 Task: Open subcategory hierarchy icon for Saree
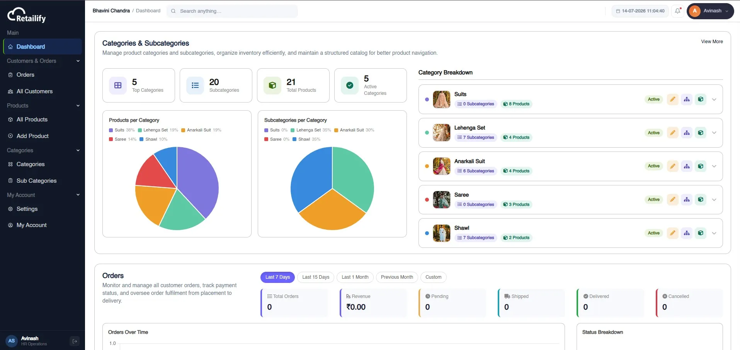(x=687, y=199)
